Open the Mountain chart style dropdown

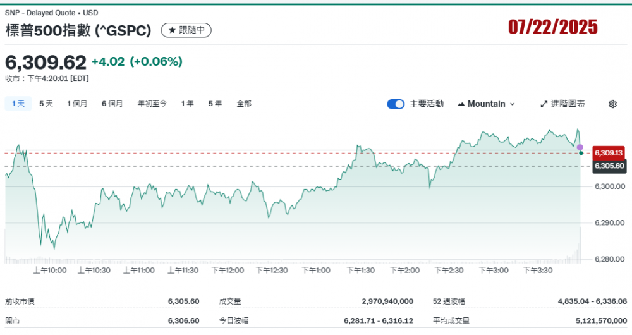click(486, 104)
